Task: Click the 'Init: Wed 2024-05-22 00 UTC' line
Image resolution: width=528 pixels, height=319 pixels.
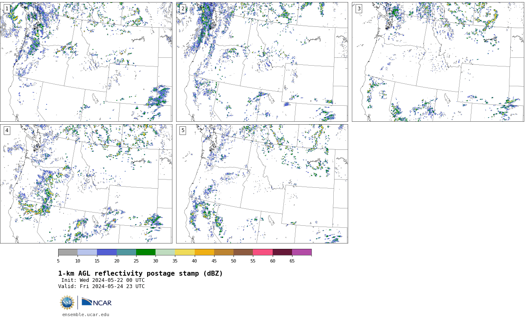Action: pos(103,280)
